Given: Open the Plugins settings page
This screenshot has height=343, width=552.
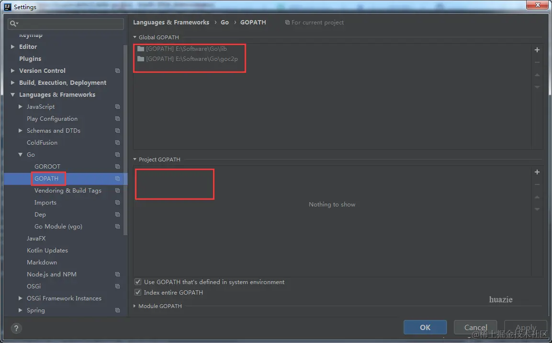Looking at the screenshot, I should [x=30, y=58].
